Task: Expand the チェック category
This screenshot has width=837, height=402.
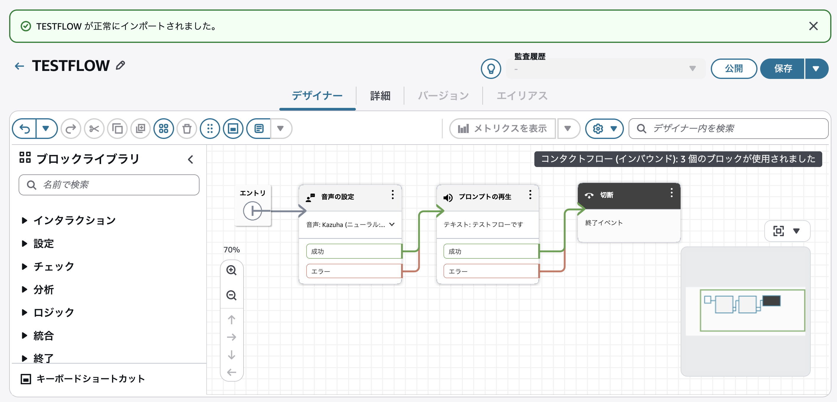Action: (48, 267)
